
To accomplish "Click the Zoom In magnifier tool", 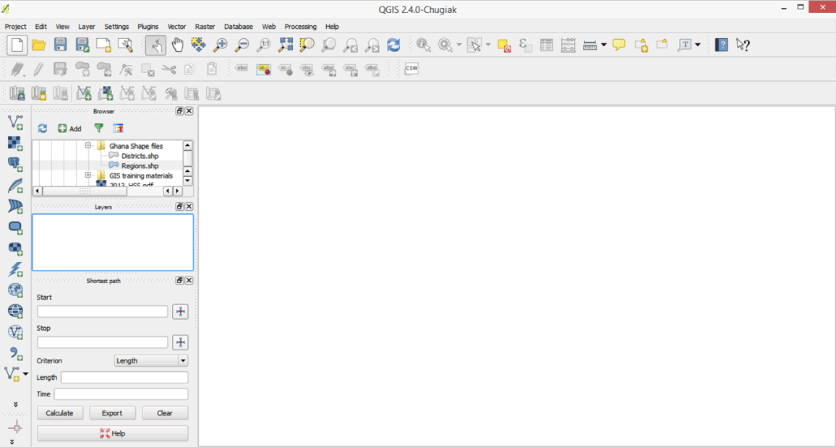I will click(x=220, y=45).
